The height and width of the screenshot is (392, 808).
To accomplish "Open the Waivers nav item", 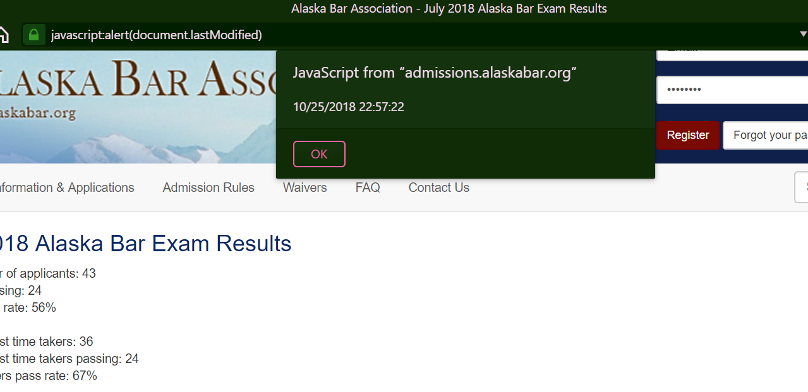I will click(305, 187).
